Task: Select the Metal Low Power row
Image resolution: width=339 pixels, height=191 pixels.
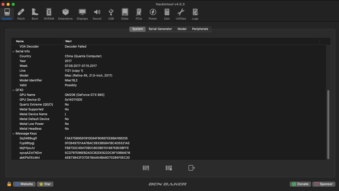Action: coord(169,124)
